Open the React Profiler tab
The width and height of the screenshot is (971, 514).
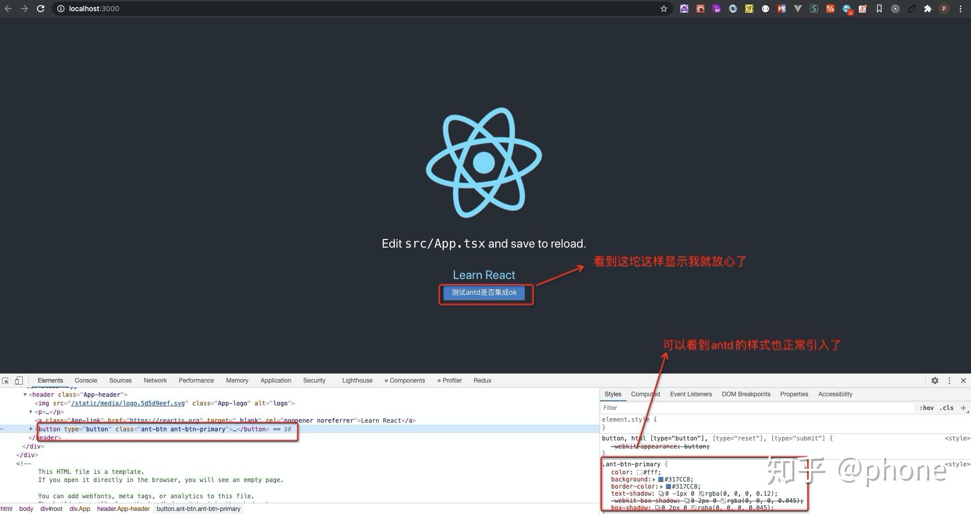coord(449,381)
